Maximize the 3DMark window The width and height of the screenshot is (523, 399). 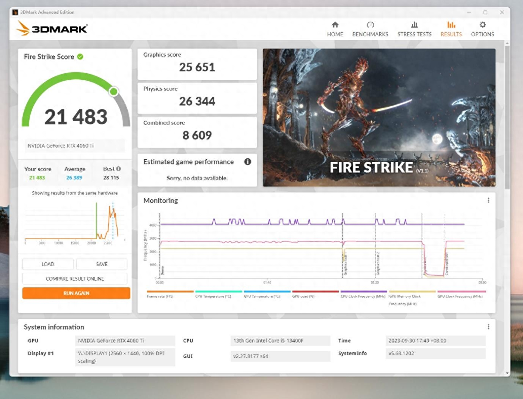click(485, 12)
